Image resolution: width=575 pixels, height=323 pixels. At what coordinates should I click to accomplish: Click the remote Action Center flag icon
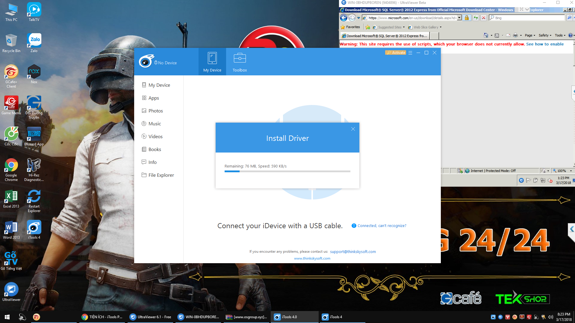528,180
